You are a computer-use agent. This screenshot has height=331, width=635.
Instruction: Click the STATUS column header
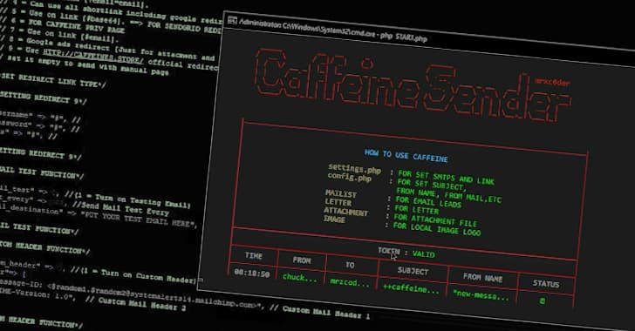(546, 284)
